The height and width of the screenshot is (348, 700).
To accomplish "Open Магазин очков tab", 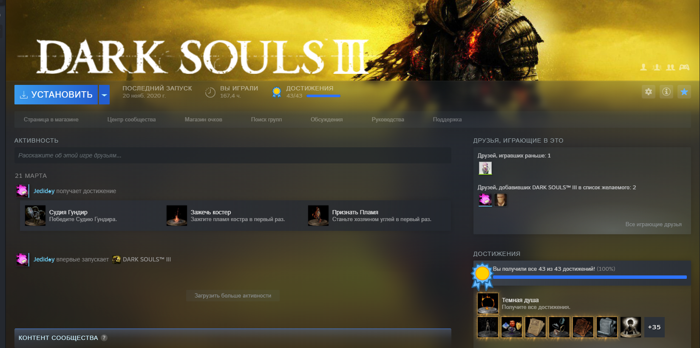I will [203, 120].
